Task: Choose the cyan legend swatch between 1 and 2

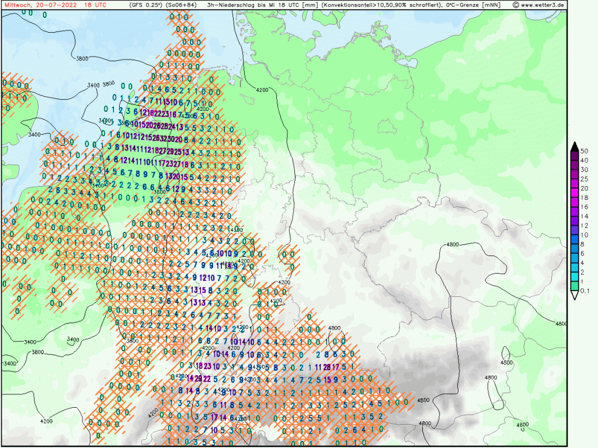Action: (x=575, y=277)
